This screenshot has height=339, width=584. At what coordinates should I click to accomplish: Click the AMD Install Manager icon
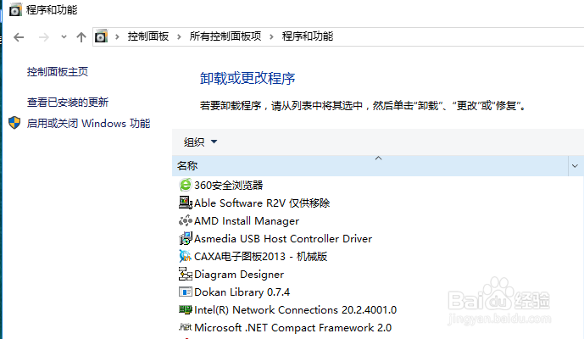pos(185,220)
